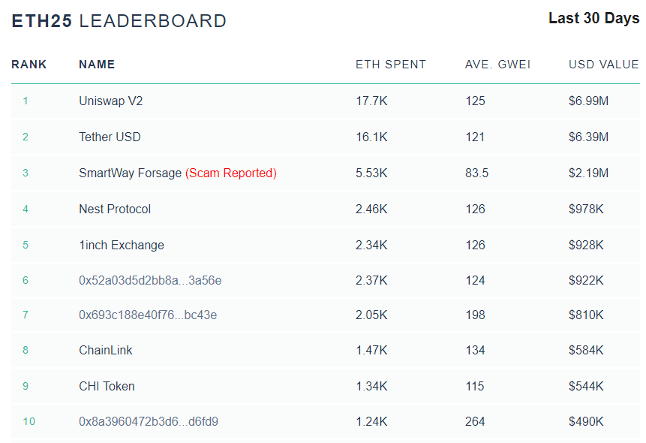Select CHI Token in the list

click(x=107, y=386)
